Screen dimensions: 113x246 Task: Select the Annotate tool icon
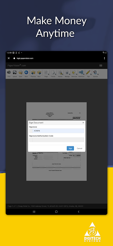pos(74,74)
